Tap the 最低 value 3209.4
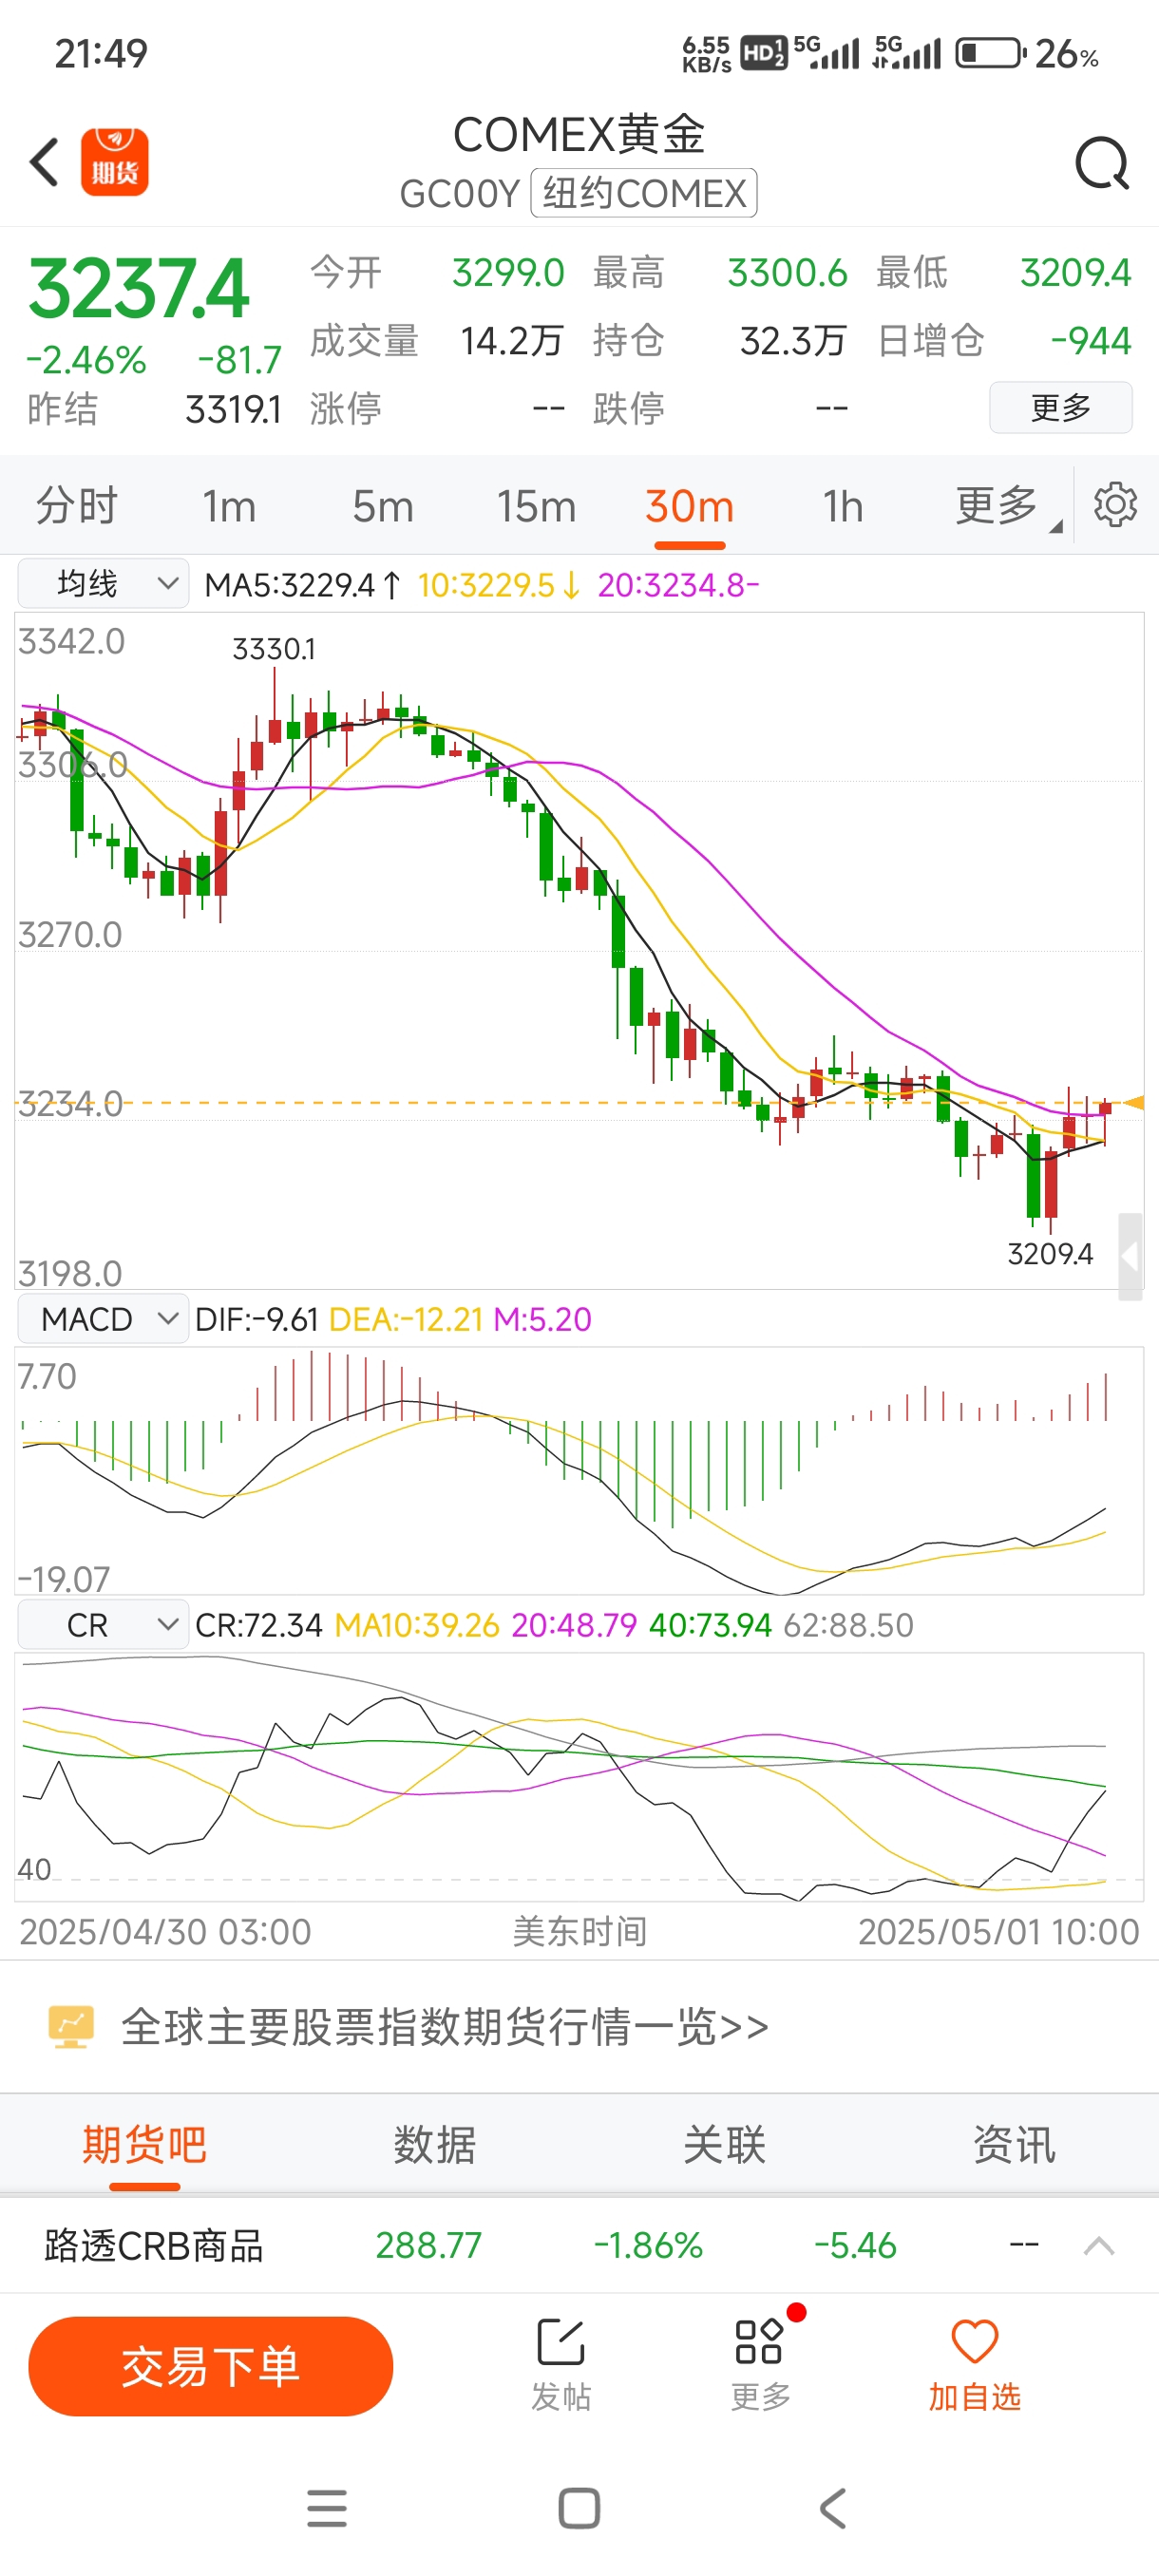 (1075, 273)
